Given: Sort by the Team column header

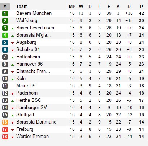Looking at the screenshot, I should tap(22, 7).
